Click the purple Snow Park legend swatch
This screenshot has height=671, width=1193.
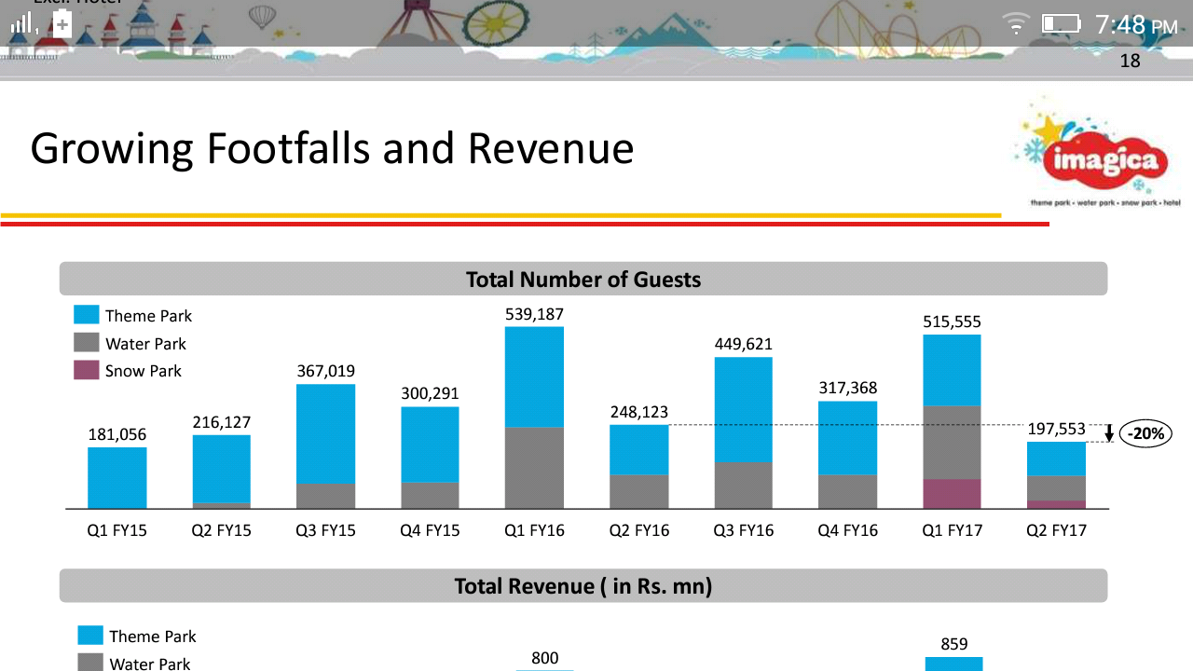coord(87,370)
